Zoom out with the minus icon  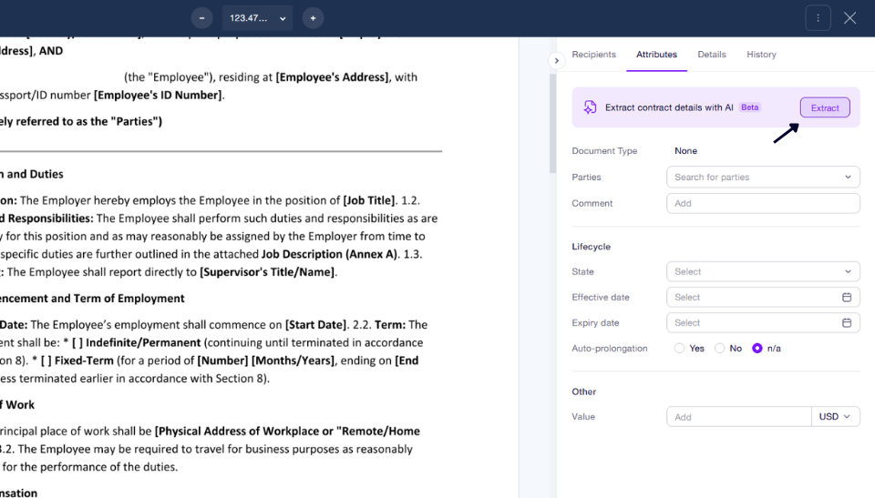coord(202,18)
